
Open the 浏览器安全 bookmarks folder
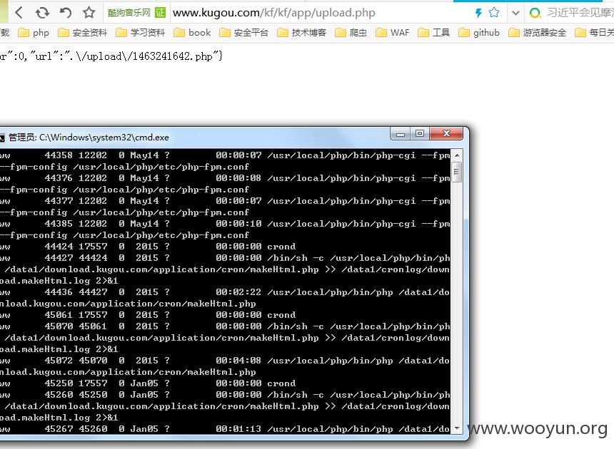click(x=537, y=33)
